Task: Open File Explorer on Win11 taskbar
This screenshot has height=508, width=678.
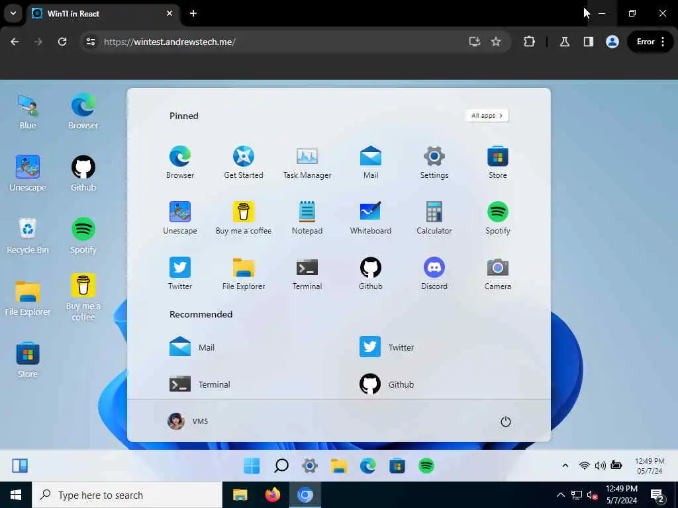Action: (339, 466)
